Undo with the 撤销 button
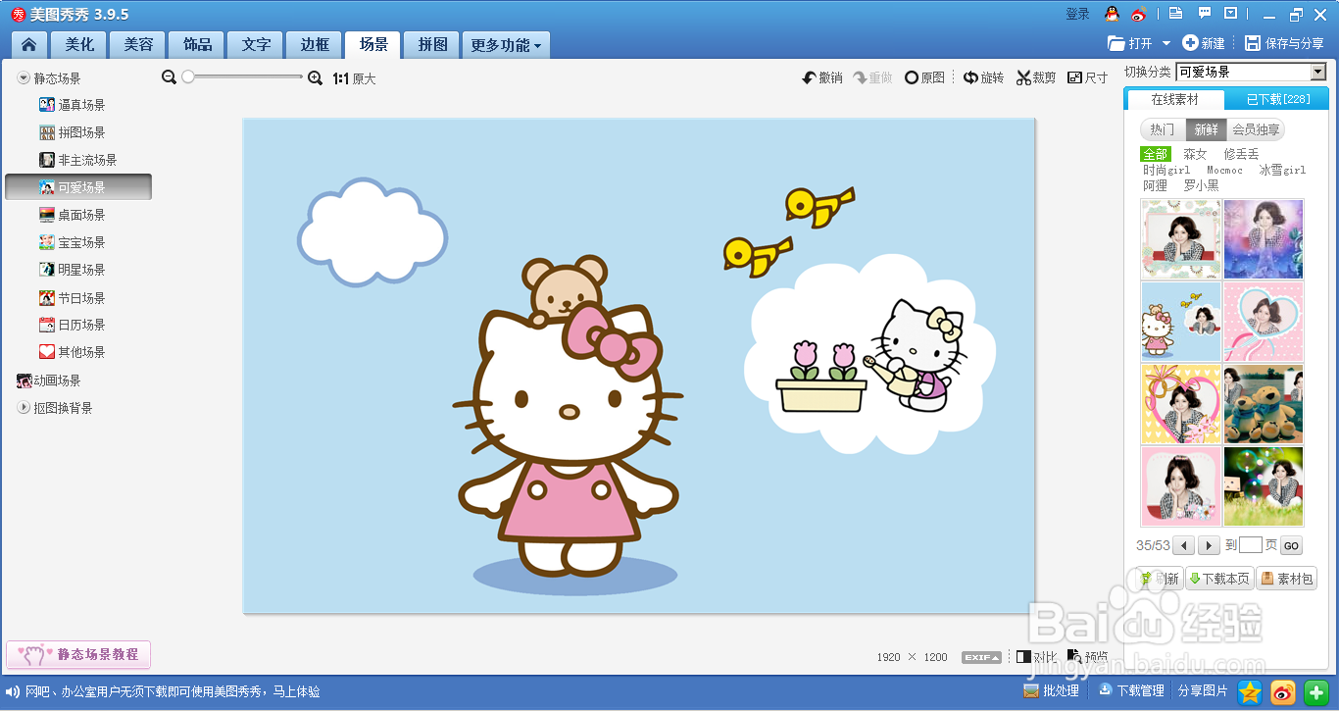The width and height of the screenshot is (1339, 711). (x=822, y=77)
